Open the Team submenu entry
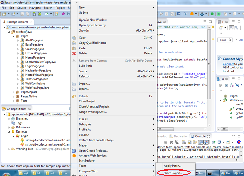This screenshot has height=176, width=244. pos(113,166)
